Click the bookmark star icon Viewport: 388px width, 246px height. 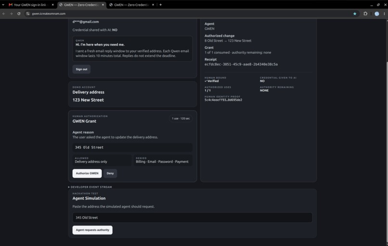(x=355, y=14)
